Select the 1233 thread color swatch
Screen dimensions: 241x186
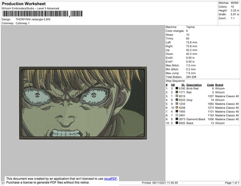[x=177, y=104]
